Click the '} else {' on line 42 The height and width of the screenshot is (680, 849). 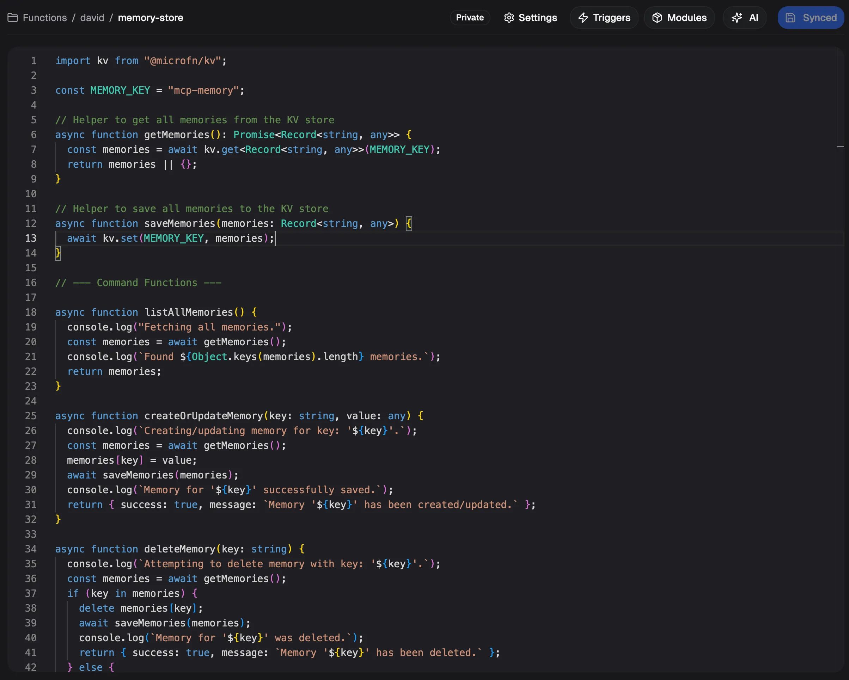tap(91, 667)
